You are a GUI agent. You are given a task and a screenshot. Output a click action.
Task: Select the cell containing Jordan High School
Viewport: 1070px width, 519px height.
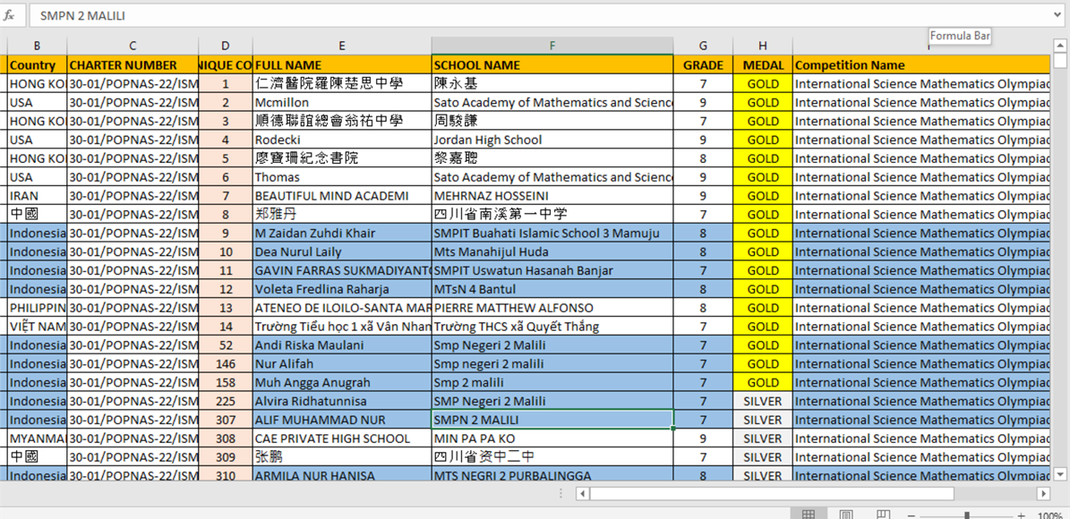[x=552, y=140]
